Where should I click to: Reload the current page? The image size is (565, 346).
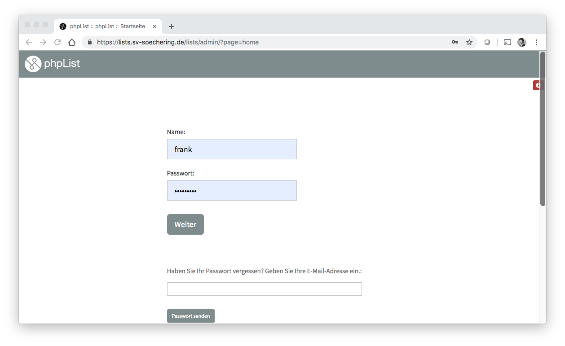click(57, 42)
